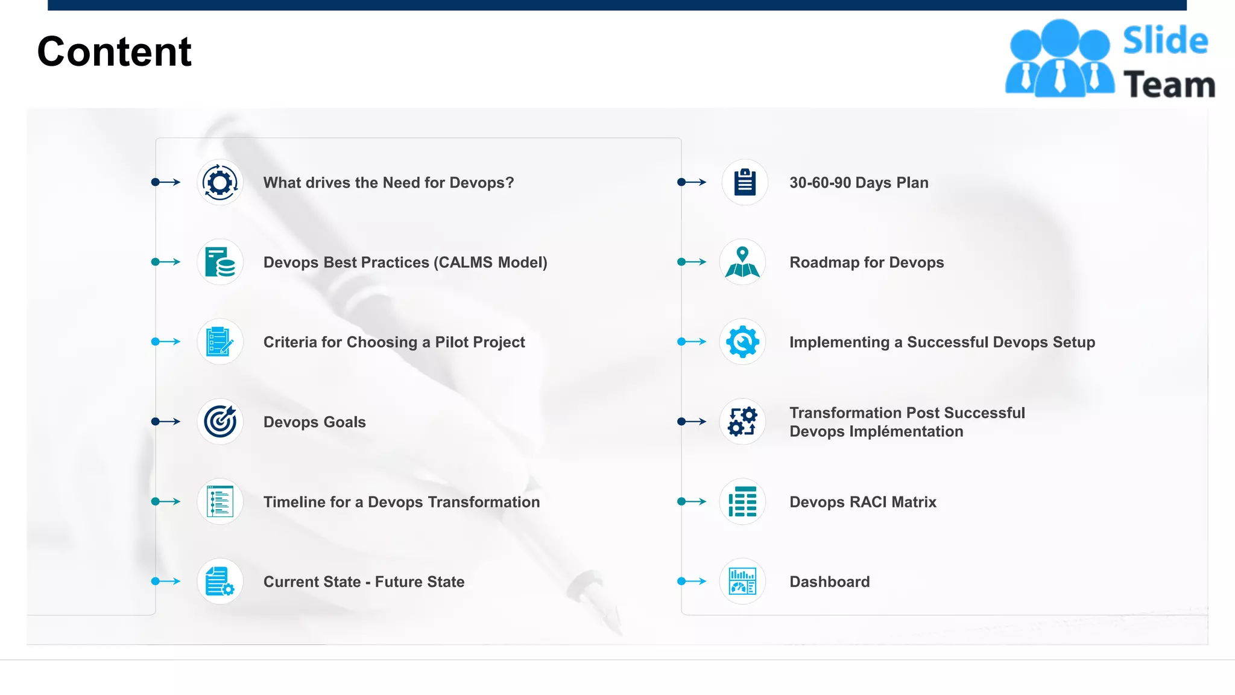Image resolution: width=1235 pixels, height=695 pixels.
Task: Click the target icon beside Devops Goals
Action: (x=220, y=421)
